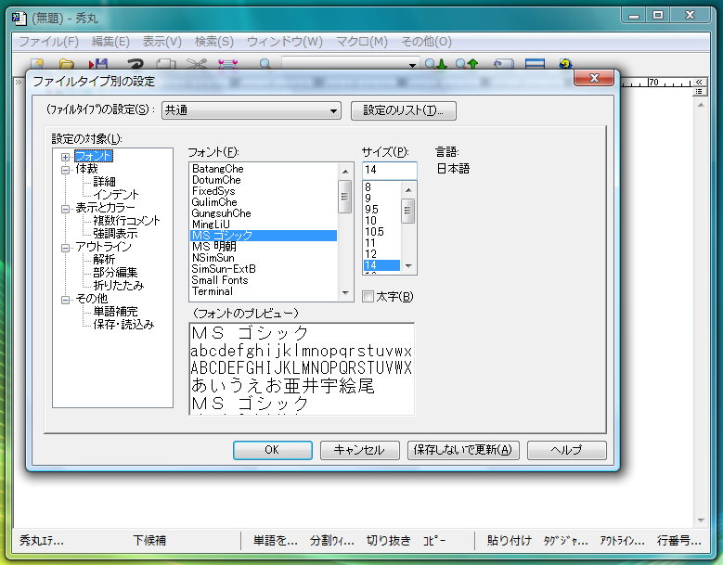
Task: Open the 表示(V) menu
Action: click(x=161, y=42)
